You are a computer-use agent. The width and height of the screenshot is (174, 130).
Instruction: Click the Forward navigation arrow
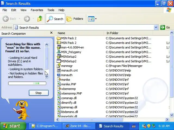click(27, 19)
